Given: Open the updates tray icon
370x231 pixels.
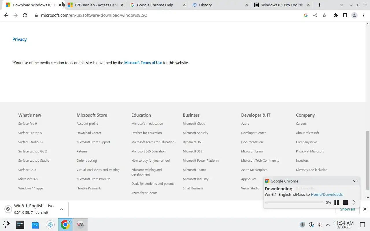Looking at the screenshot, I should (x=311, y=225).
